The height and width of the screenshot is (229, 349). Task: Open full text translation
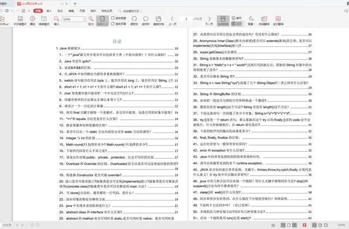click(278, 21)
